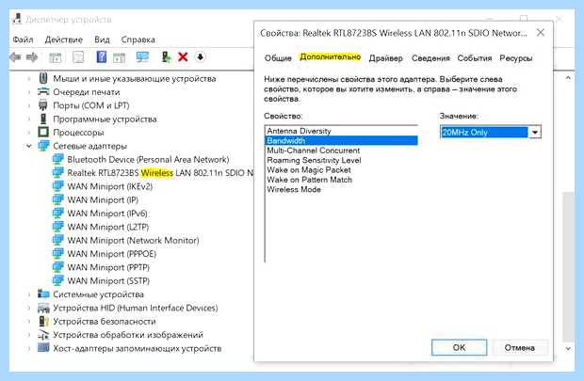Click the Устройства обработки изображений icon
Screen dimensions: 584x381
pos(43,335)
